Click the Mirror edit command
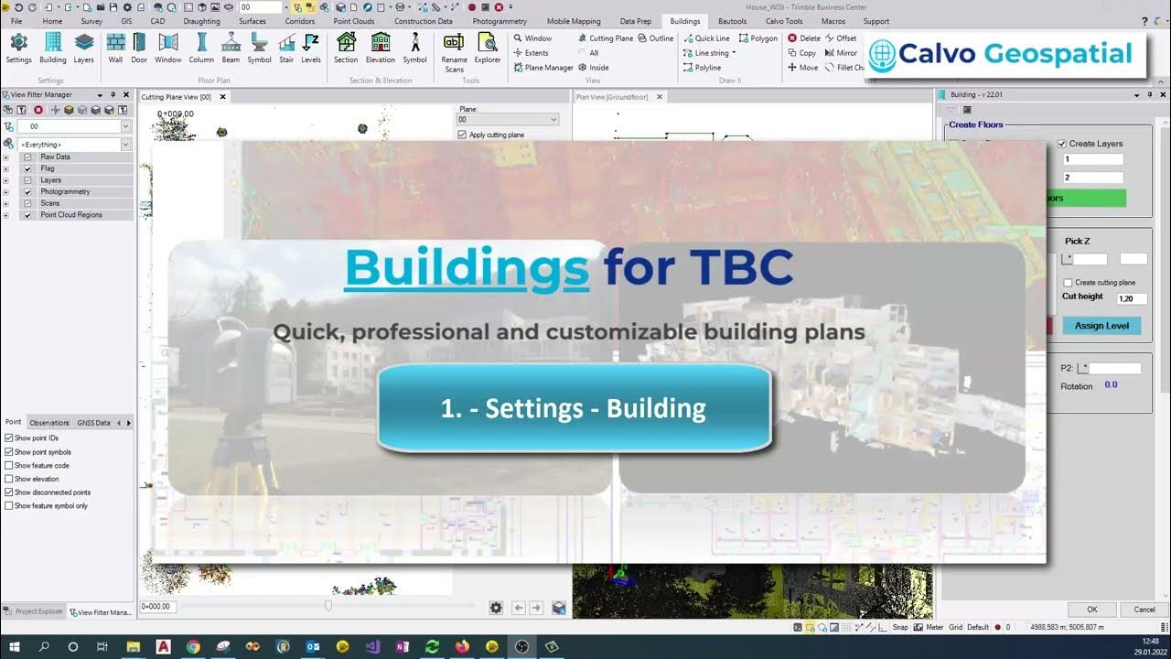This screenshot has width=1171, height=659. pos(841,53)
